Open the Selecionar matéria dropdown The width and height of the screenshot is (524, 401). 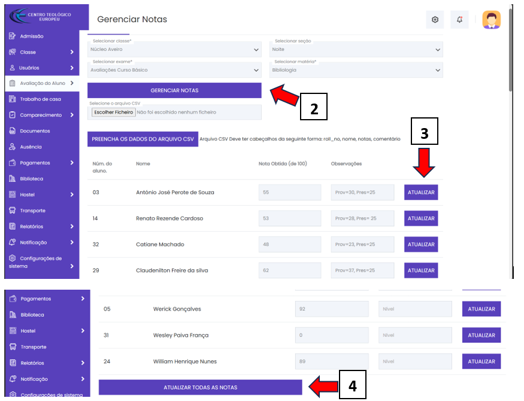(x=356, y=69)
